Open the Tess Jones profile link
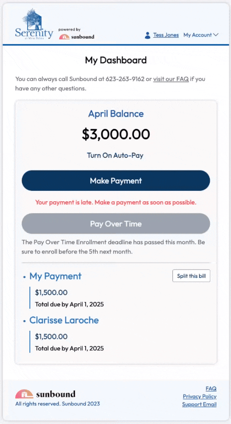231x424 pixels. tap(166, 35)
